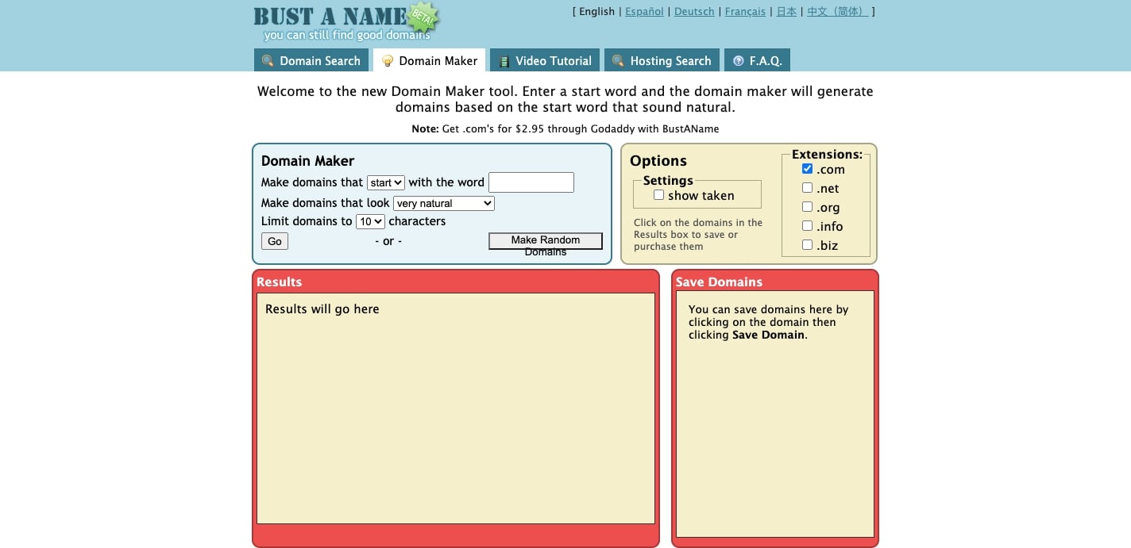
Task: Expand the very natural look dropdown
Action: [x=444, y=203]
